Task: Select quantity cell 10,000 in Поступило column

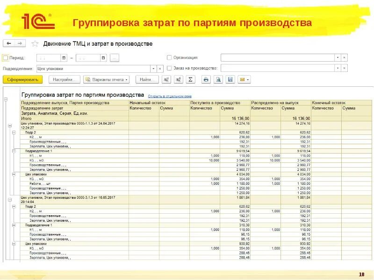Action: click(214, 160)
